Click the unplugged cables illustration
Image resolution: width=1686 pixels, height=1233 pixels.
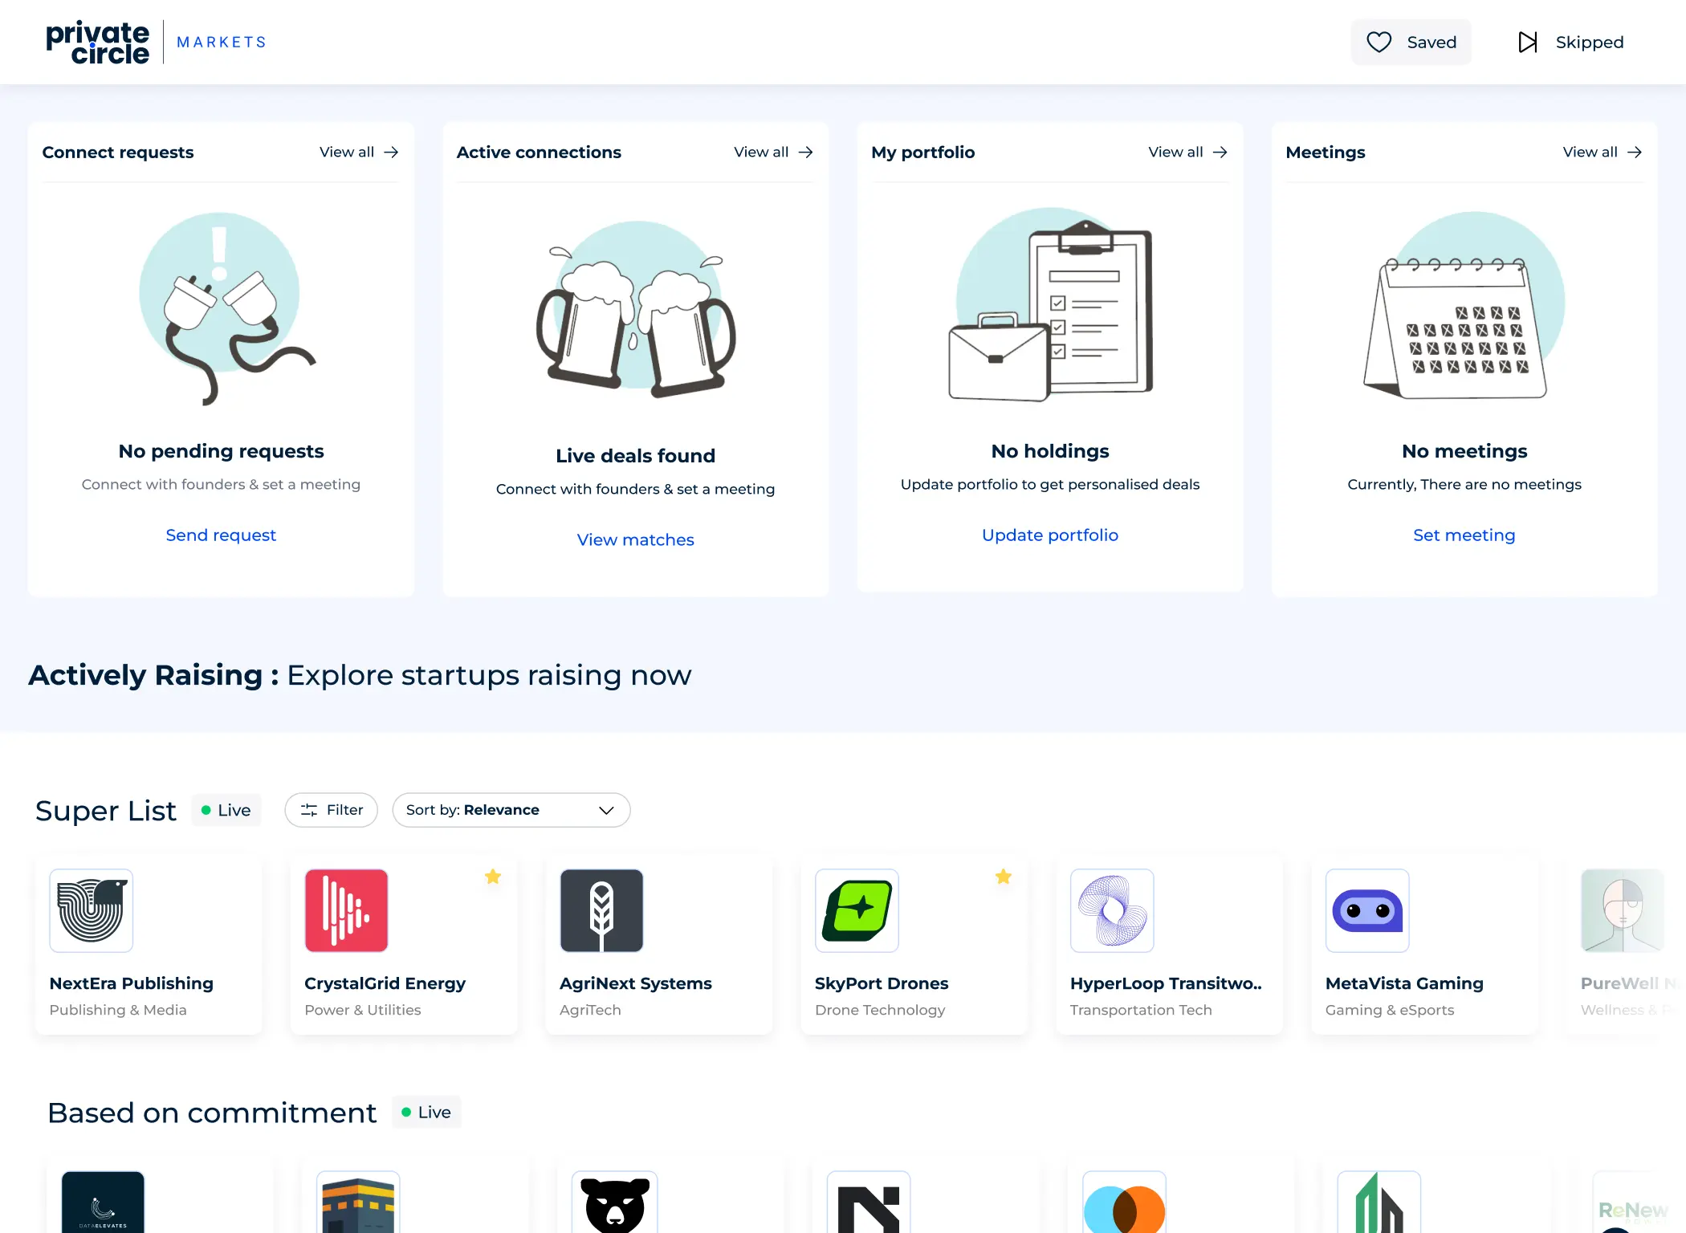coord(229,308)
